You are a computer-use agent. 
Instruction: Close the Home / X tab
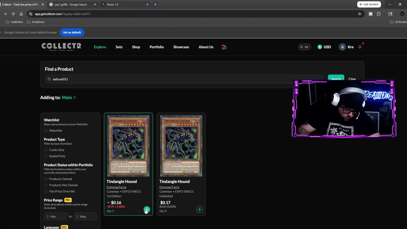point(147,4)
